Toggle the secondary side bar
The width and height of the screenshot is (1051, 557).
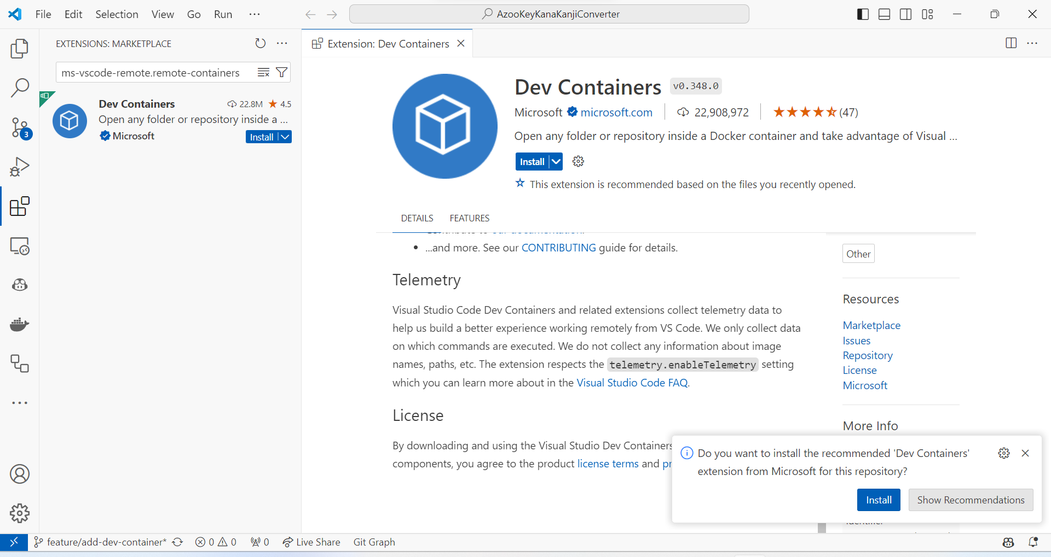[x=906, y=14]
